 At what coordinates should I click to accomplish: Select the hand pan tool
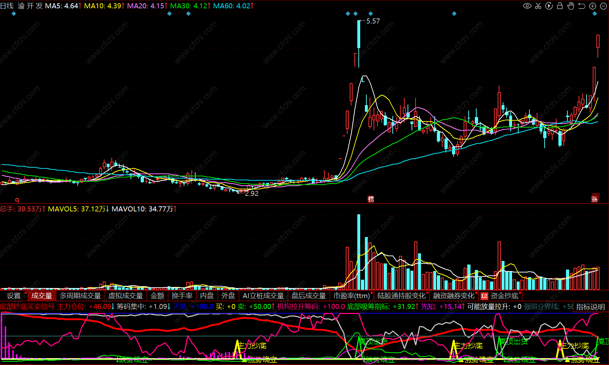point(571,6)
